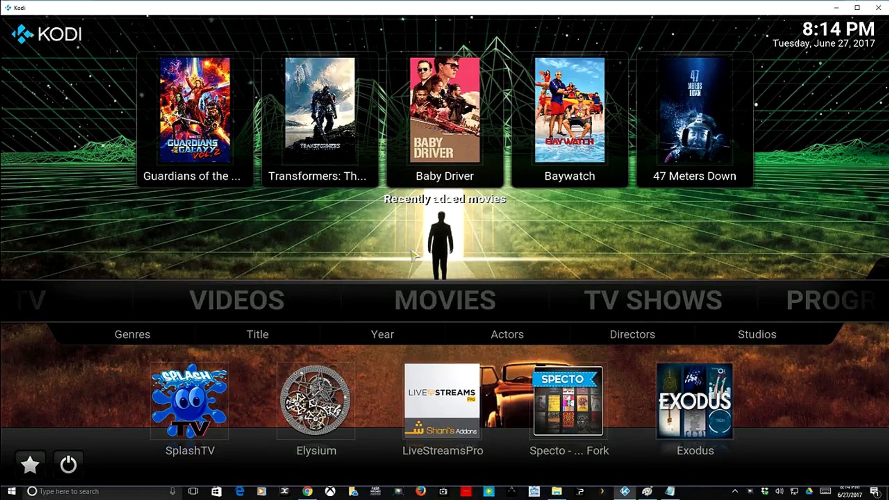Viewport: 889px width, 500px height.
Task: Open Windows Store from the taskbar
Action: tap(216, 491)
